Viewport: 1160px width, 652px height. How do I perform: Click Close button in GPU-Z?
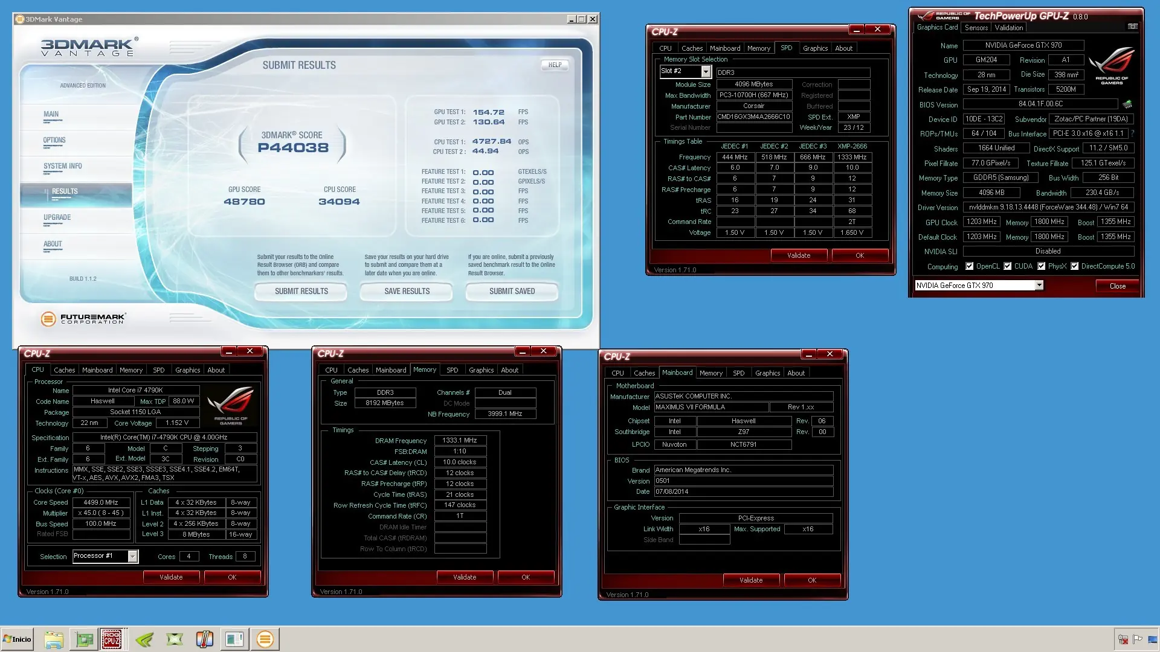(1117, 286)
